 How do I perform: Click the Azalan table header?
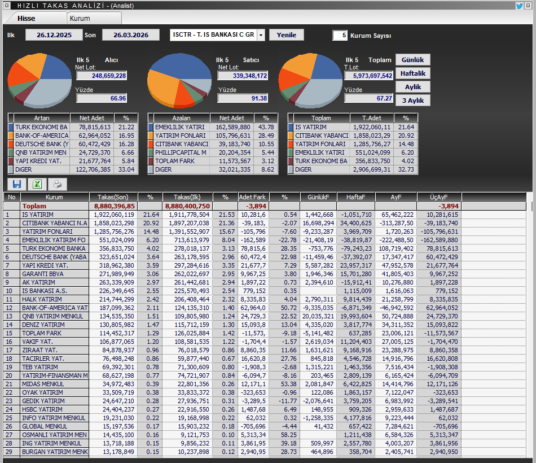click(x=181, y=118)
